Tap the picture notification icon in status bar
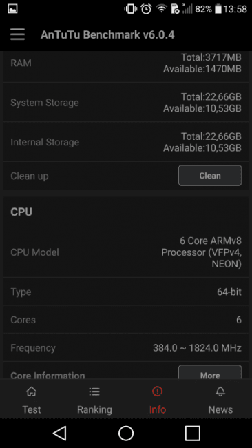 coord(12,9)
